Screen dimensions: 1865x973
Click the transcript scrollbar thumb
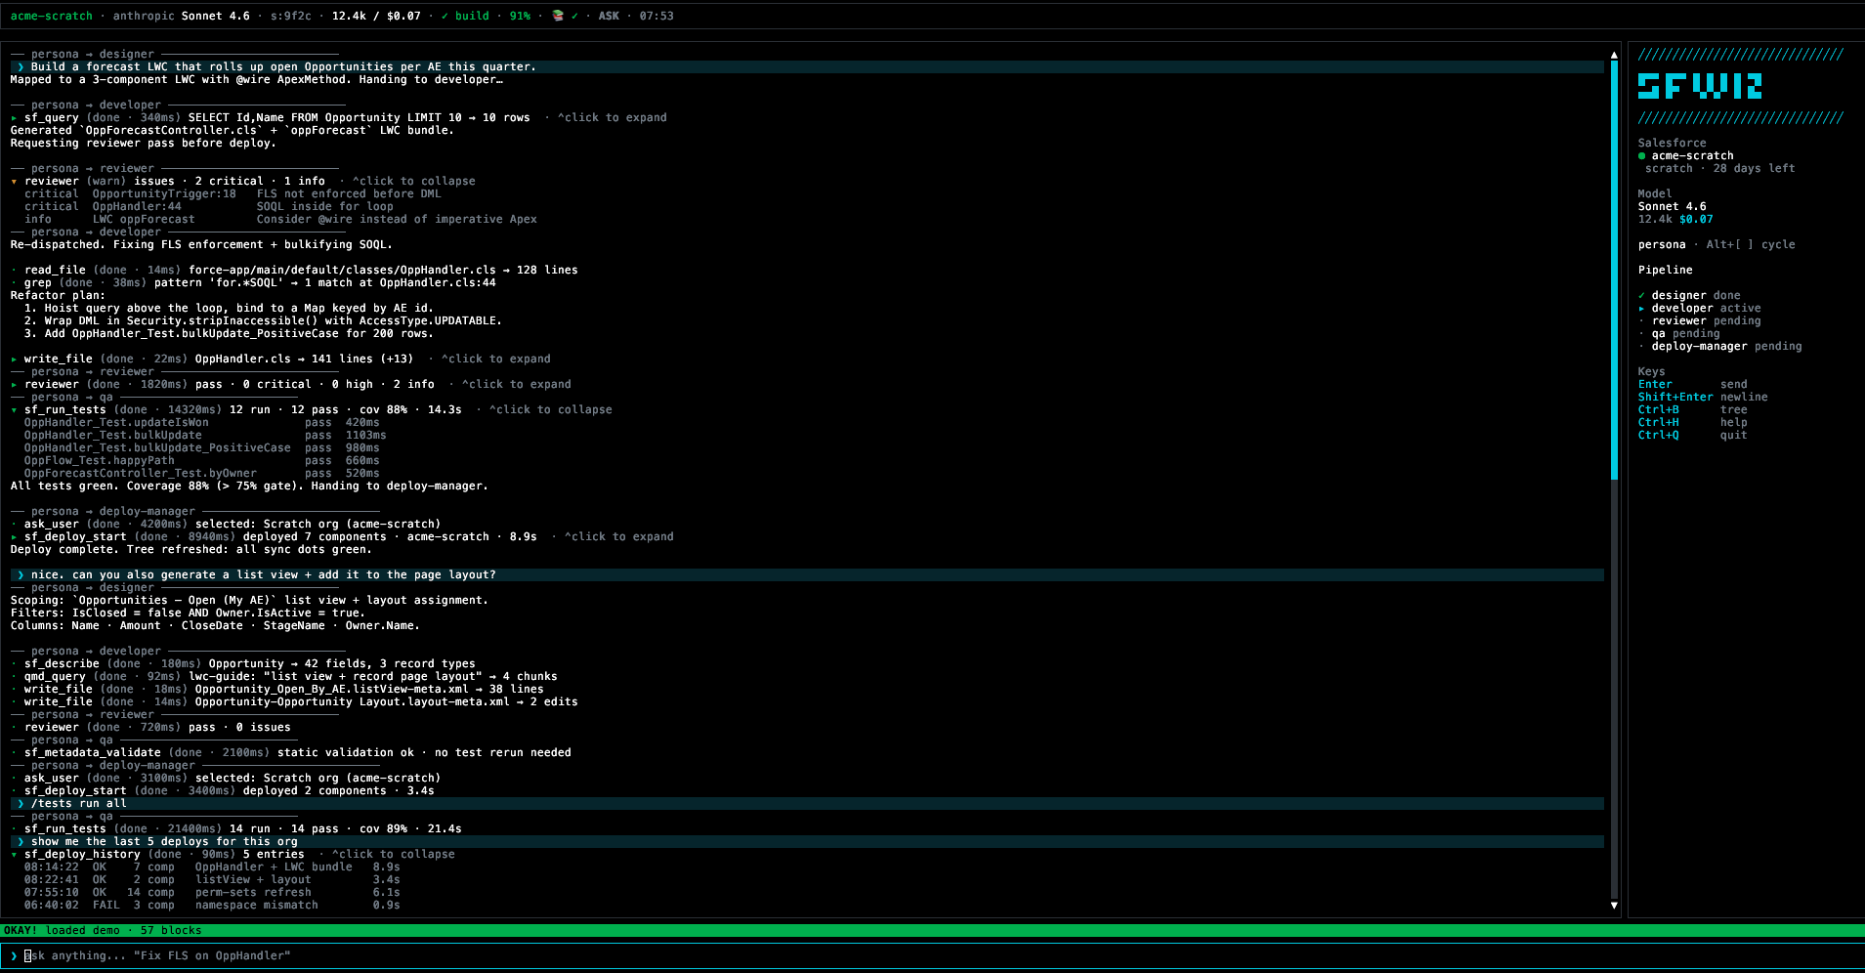(1614, 271)
